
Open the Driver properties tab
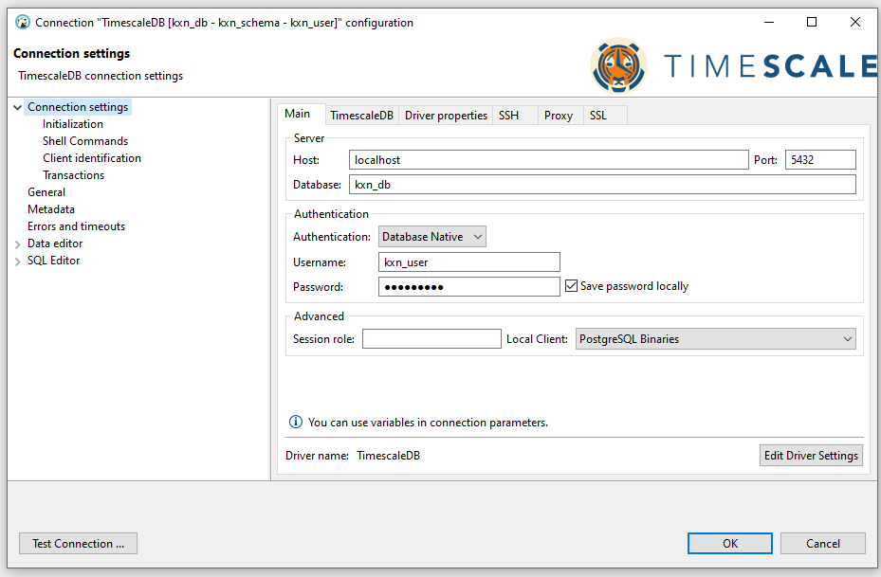pyautogui.click(x=446, y=115)
